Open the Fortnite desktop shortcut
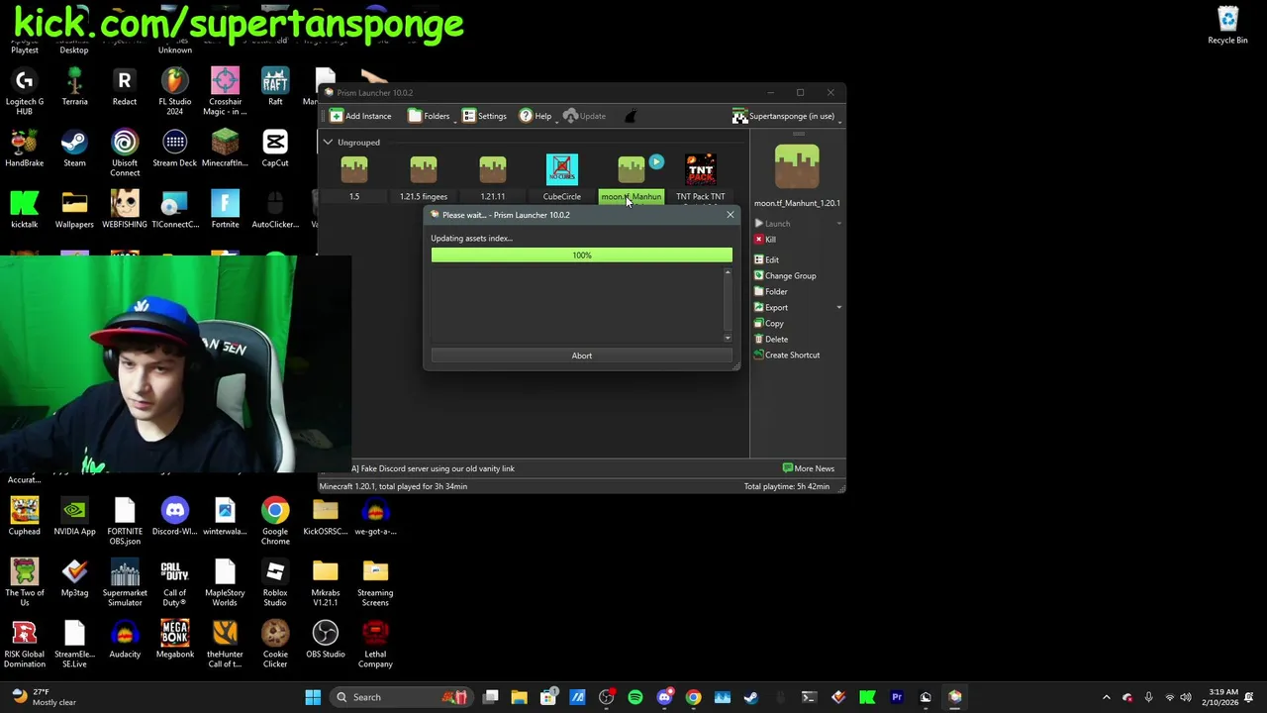The image size is (1267, 713). 225,209
